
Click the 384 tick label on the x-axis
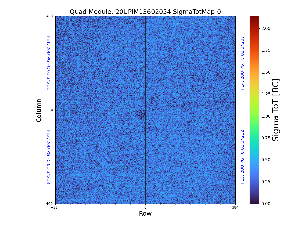click(x=235, y=208)
